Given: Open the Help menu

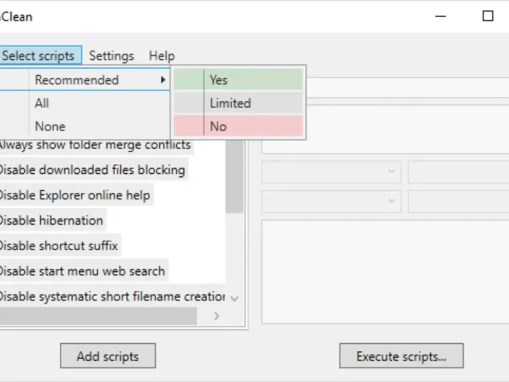Looking at the screenshot, I should click(162, 56).
